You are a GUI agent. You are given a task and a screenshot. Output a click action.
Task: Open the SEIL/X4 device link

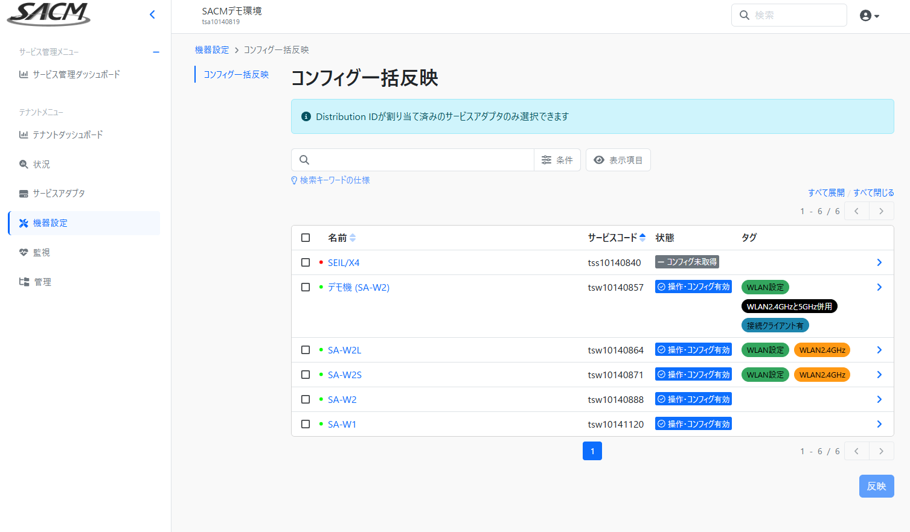pos(344,262)
